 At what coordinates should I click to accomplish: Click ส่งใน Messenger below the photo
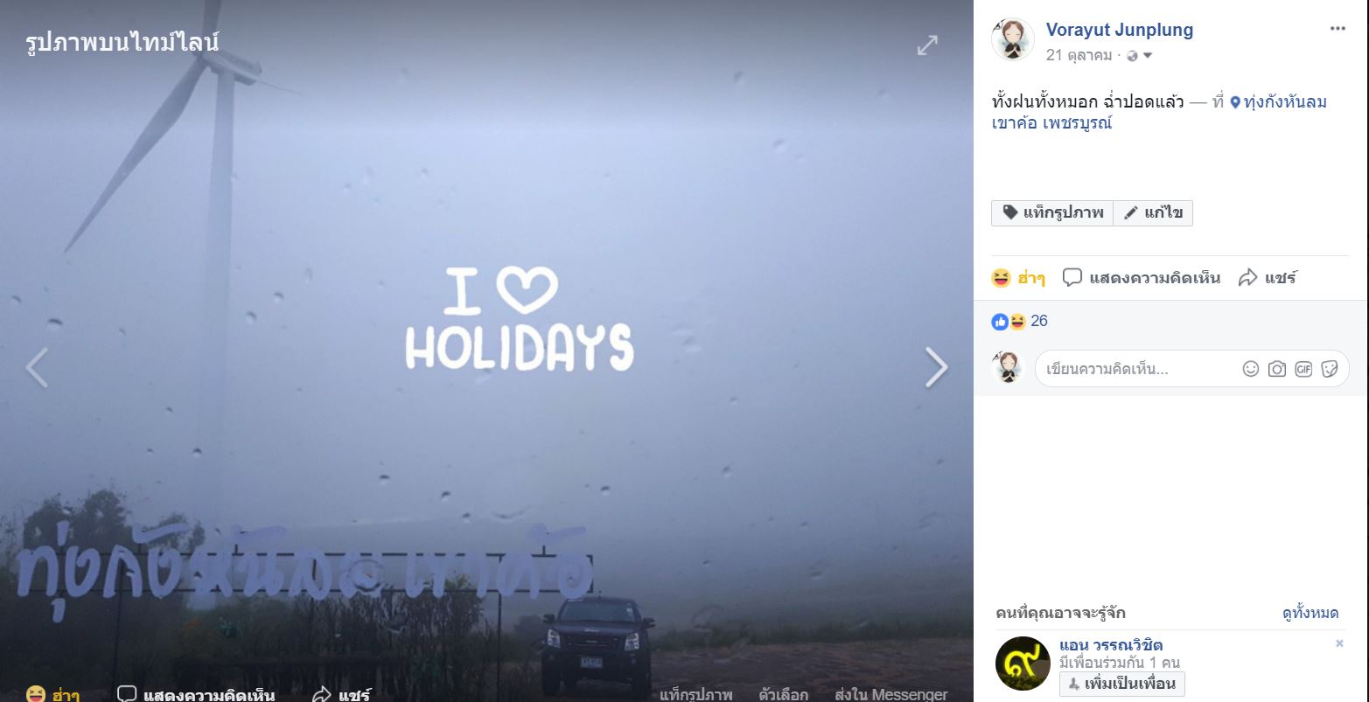pyautogui.click(x=891, y=695)
